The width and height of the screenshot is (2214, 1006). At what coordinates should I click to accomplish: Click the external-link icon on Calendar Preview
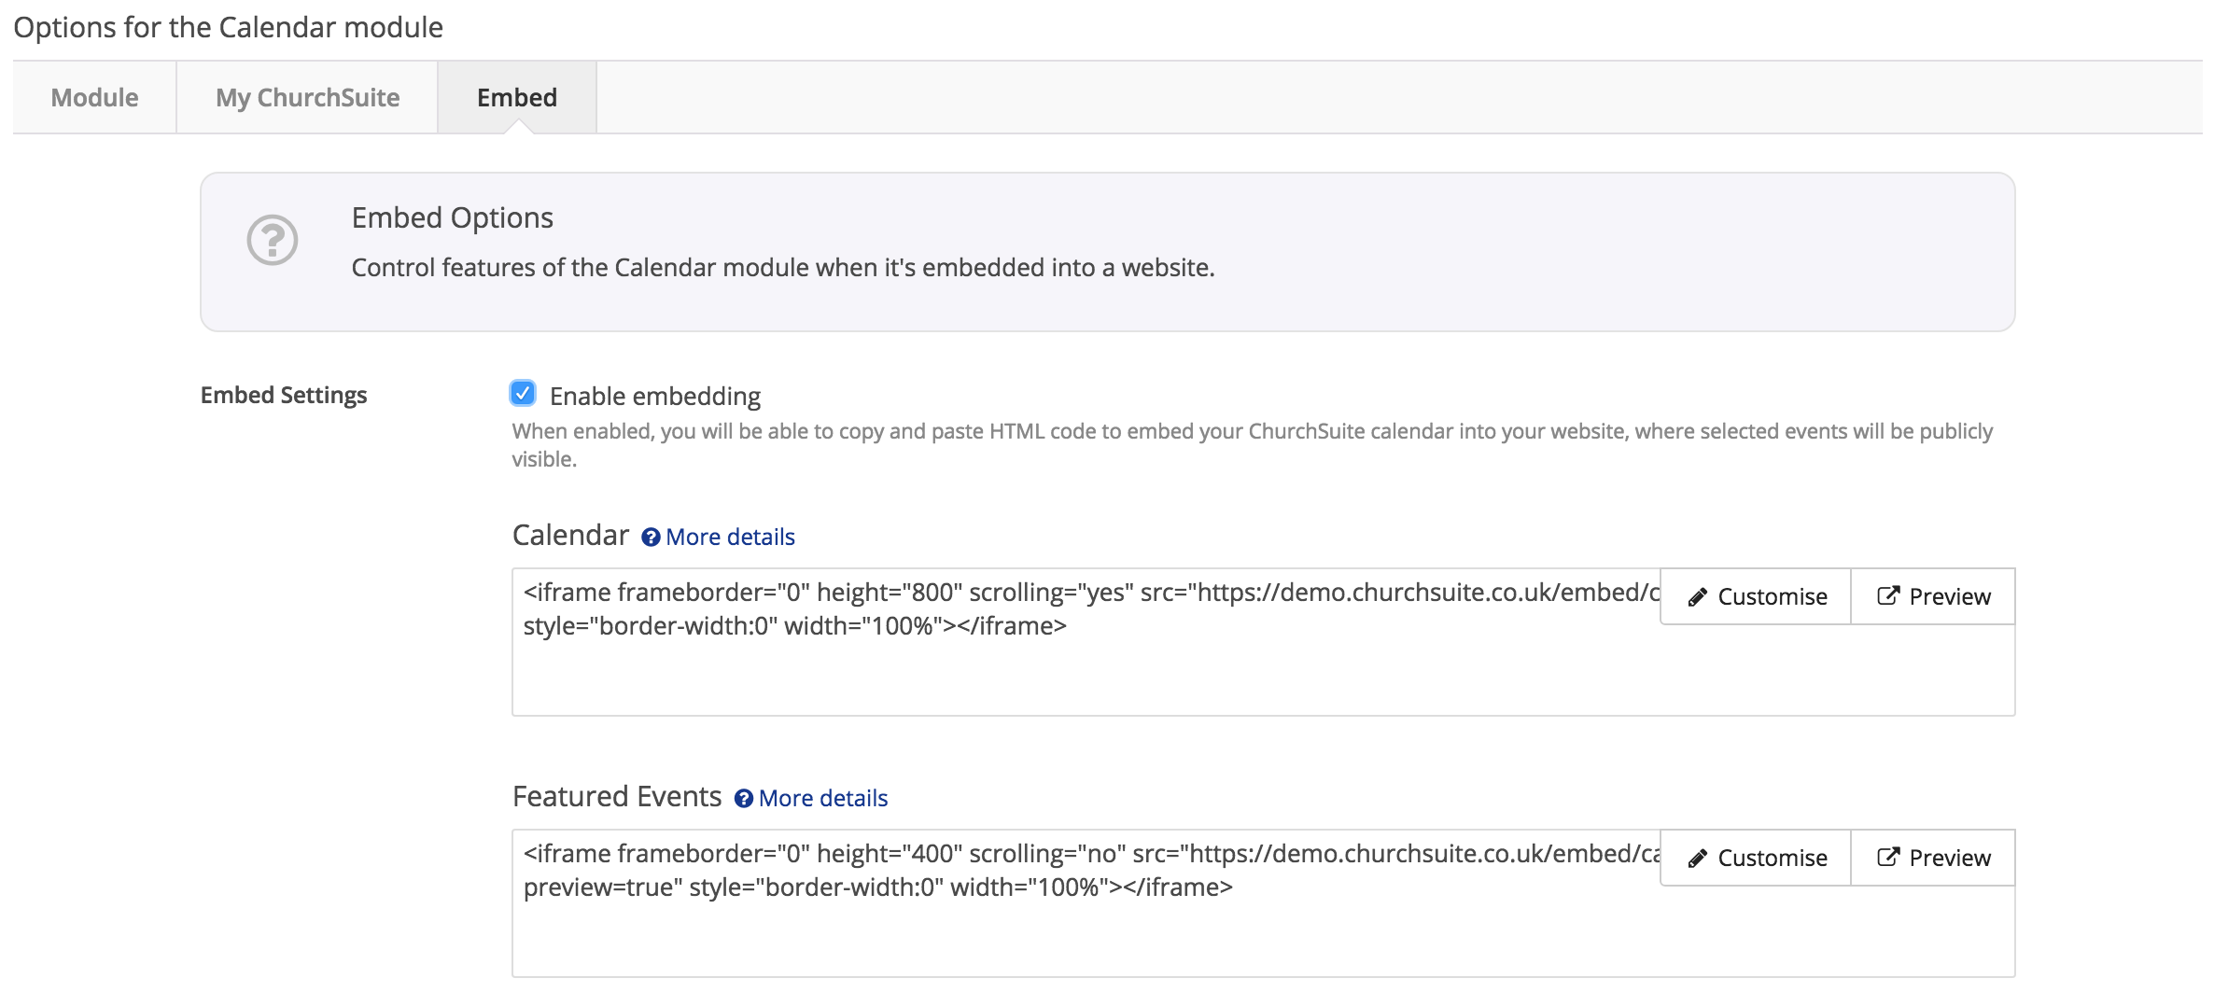point(1887,596)
